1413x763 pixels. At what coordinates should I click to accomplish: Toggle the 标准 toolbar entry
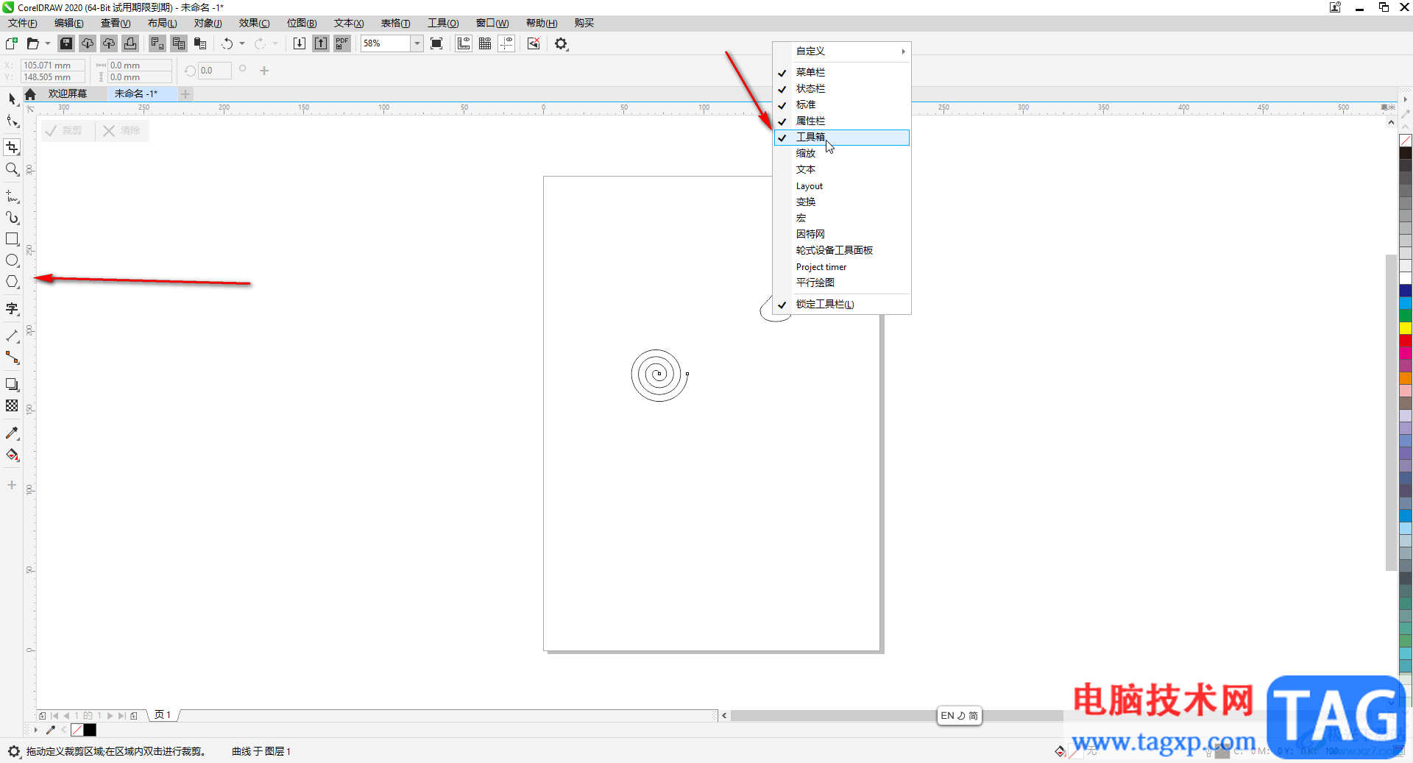(x=842, y=104)
